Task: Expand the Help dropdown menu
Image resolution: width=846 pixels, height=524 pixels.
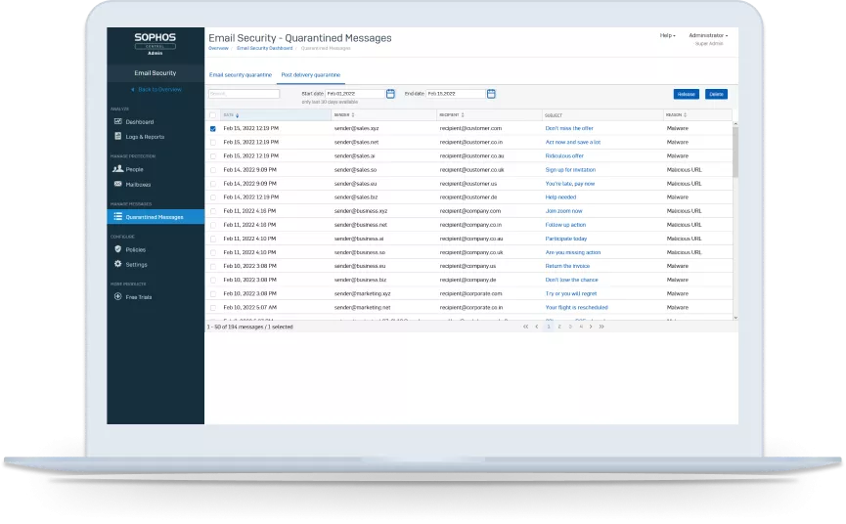Action: click(x=667, y=35)
